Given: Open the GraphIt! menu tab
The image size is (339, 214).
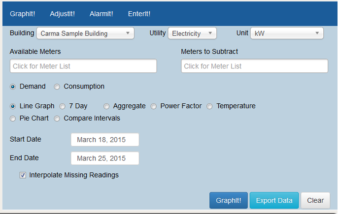Looking at the screenshot, I should tap(23, 14).
